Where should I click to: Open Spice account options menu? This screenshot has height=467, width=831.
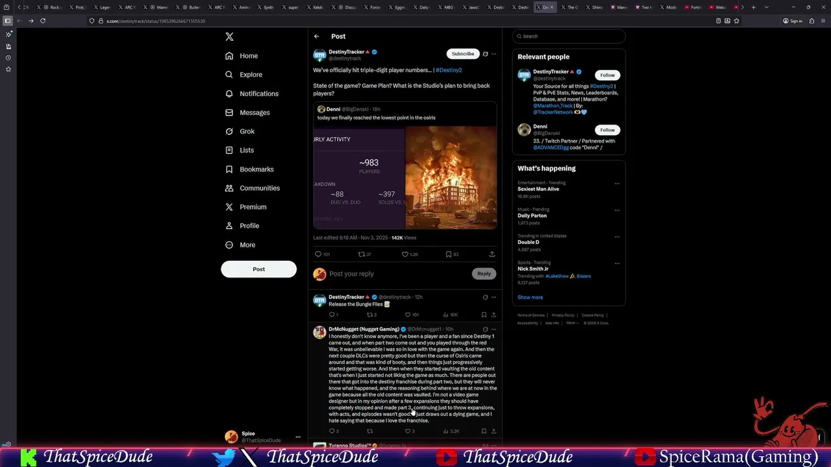point(298,437)
